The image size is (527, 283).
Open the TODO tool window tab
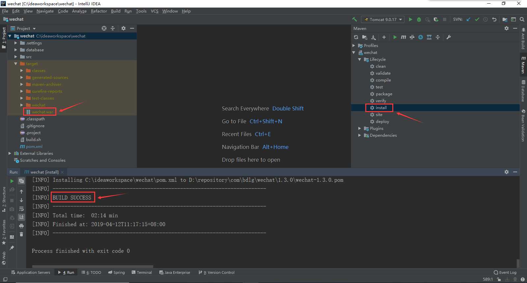tap(91, 272)
